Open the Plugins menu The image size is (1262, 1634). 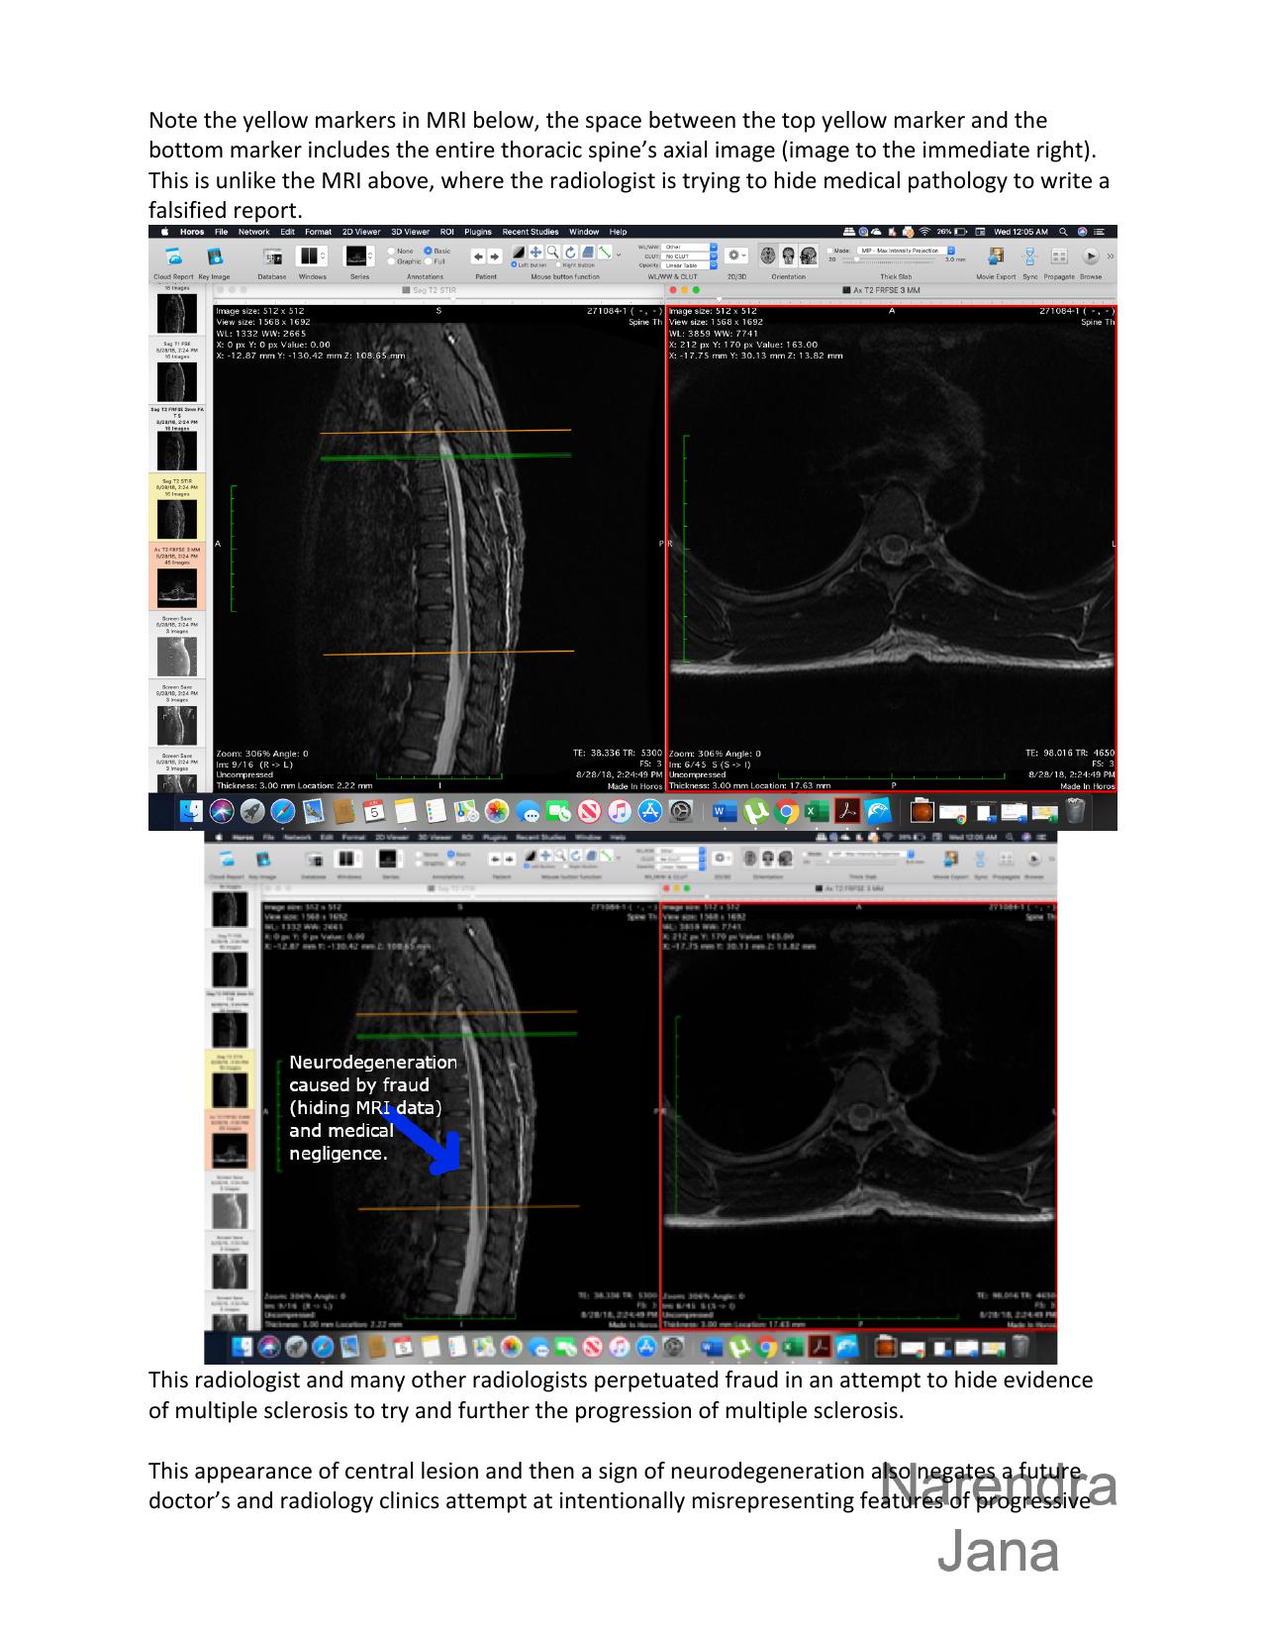(x=478, y=232)
